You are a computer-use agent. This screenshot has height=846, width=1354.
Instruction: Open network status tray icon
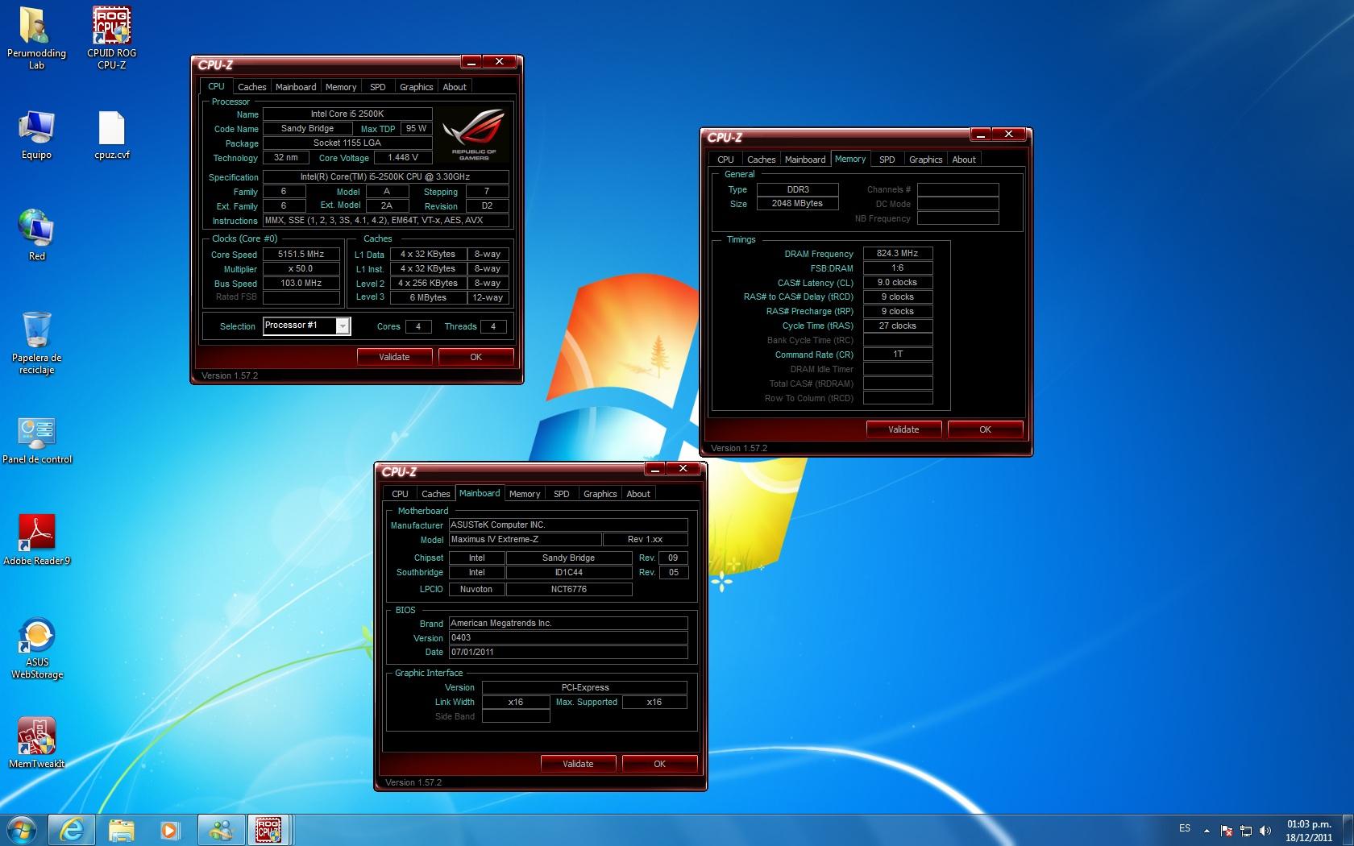pyautogui.click(x=1246, y=830)
